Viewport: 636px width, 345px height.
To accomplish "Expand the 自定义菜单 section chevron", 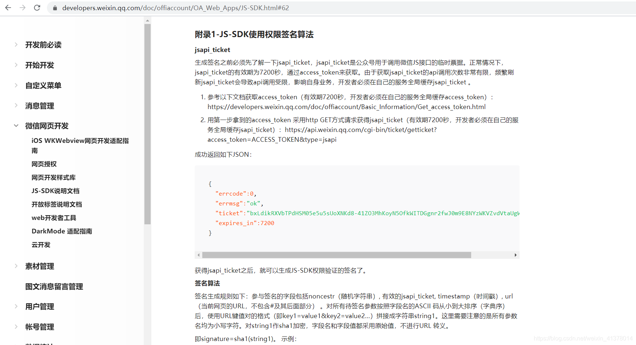I will 16,85.
